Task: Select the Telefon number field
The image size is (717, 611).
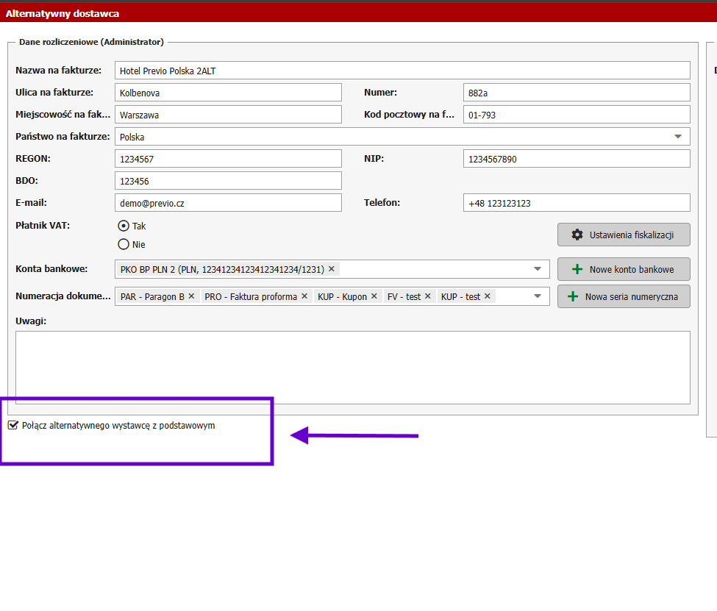Action: [x=577, y=203]
